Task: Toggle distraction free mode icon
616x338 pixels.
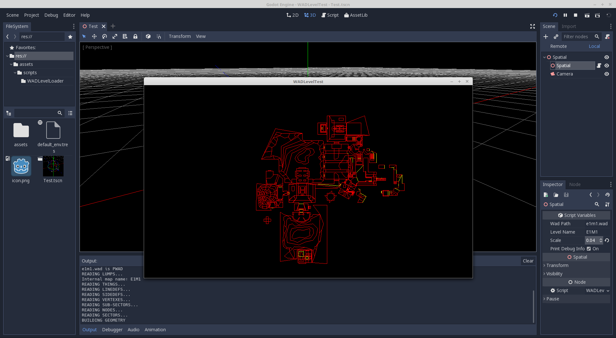Action: tap(533, 26)
